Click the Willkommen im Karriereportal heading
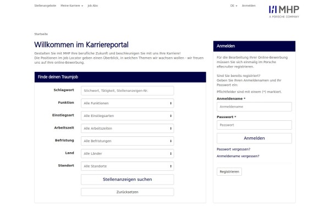Image resolution: width=330 pixels, height=206 pixels. tap(81, 45)
